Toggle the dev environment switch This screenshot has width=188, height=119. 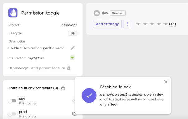12,101
